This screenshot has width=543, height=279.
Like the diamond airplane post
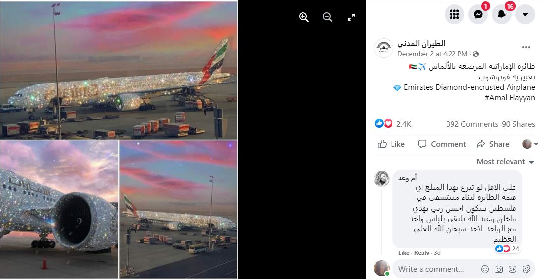[x=391, y=144]
